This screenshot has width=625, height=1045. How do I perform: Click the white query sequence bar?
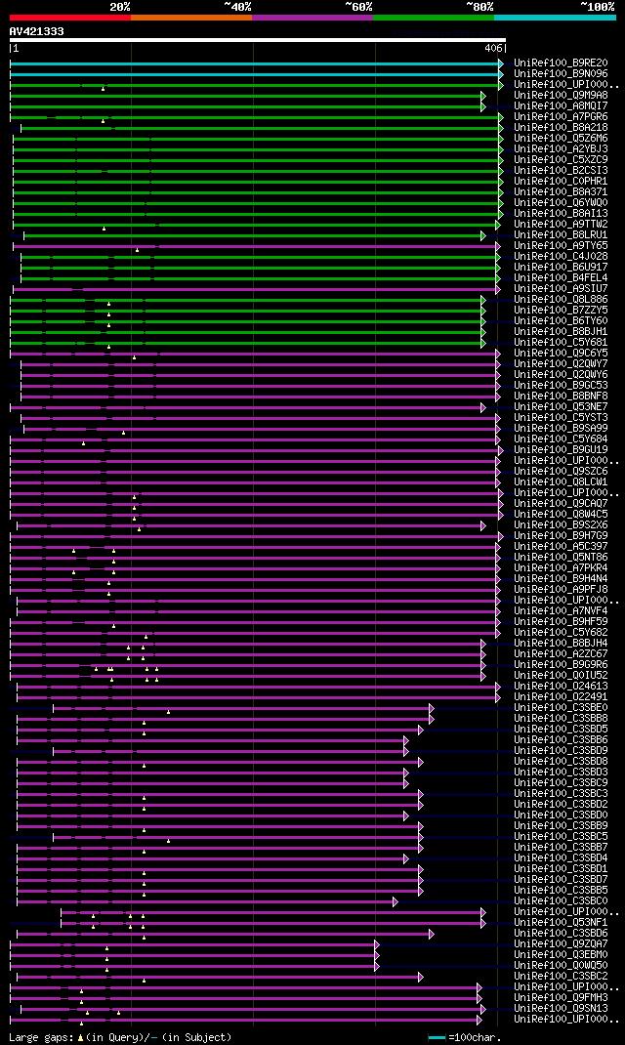tap(258, 40)
